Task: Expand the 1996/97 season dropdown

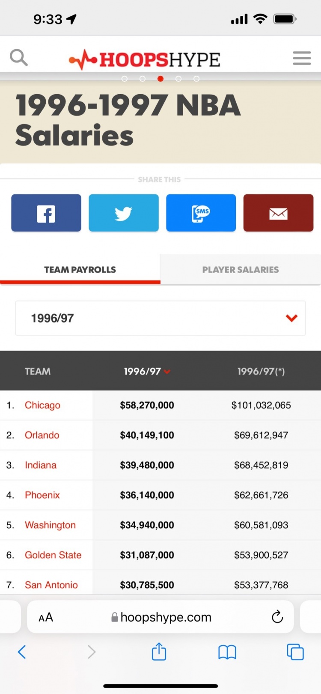Action: [x=160, y=318]
